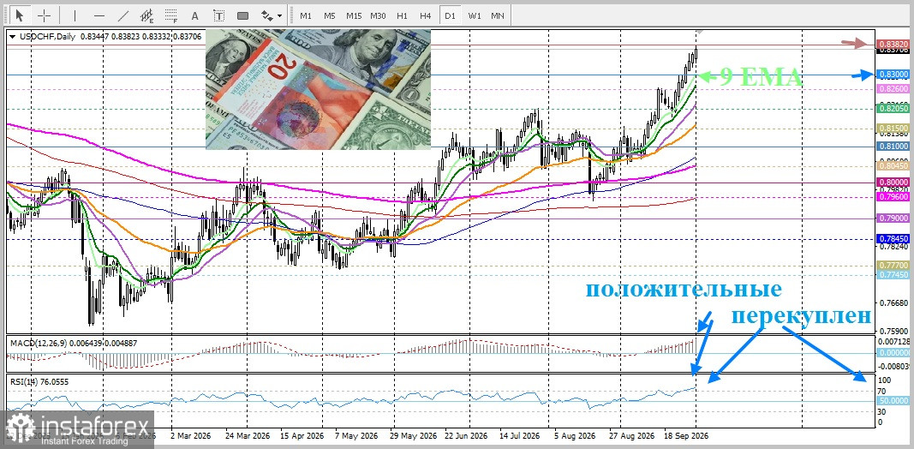This screenshot has width=914, height=449.
Task: Select the text label 'T' tool
Action: coord(218,15)
